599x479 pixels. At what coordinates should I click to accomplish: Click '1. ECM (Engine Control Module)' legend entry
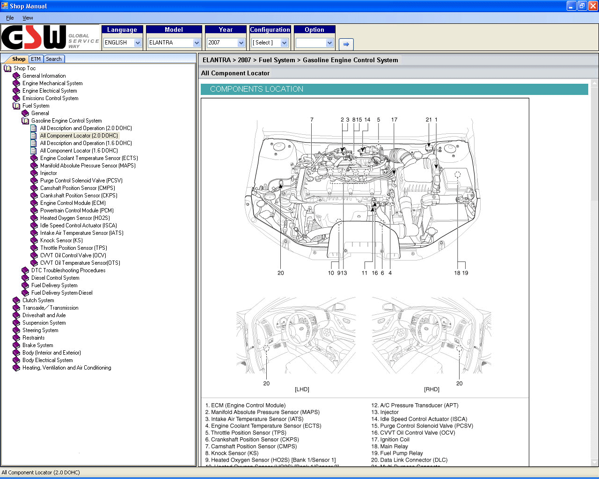point(245,406)
